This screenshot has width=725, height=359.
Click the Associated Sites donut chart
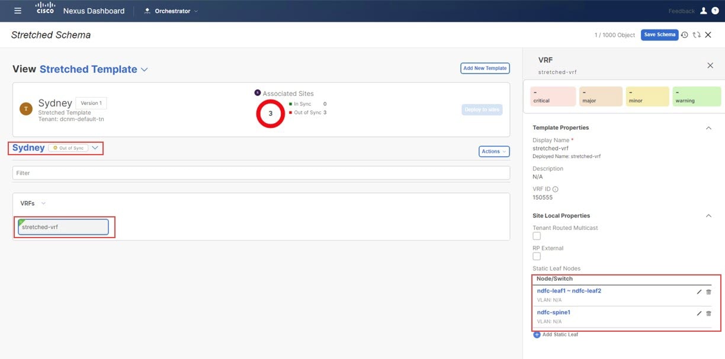point(271,114)
